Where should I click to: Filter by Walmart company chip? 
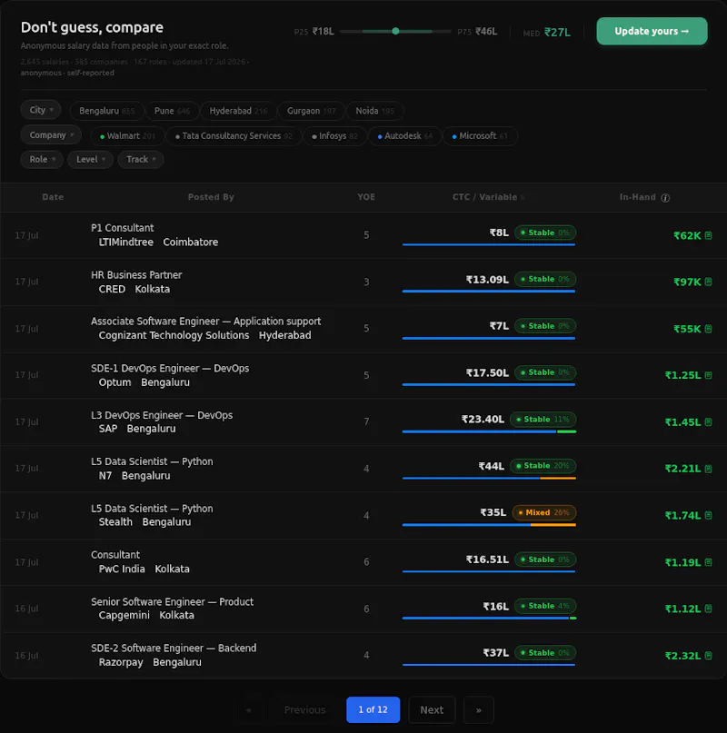click(x=127, y=136)
